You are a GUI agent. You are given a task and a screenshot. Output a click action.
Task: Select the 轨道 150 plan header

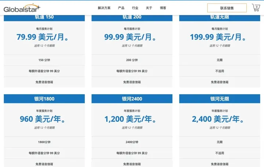(44, 18)
